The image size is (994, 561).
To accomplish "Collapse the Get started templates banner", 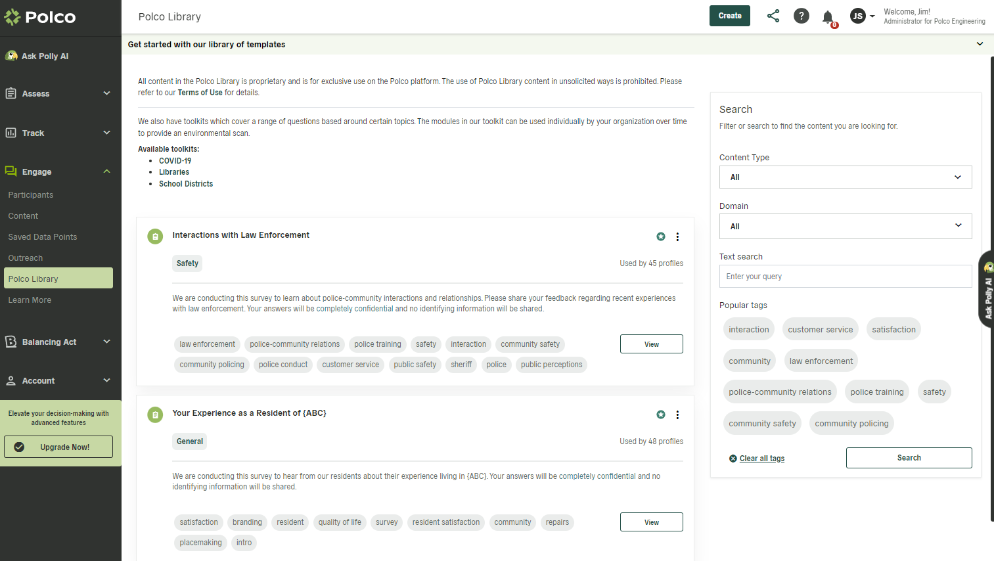I will [x=980, y=44].
